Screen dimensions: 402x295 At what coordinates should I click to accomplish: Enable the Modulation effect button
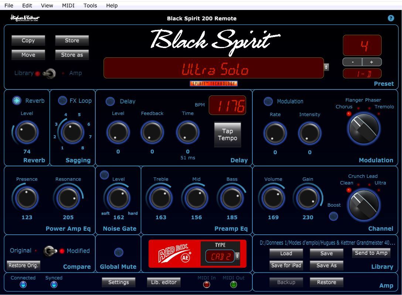point(268,101)
